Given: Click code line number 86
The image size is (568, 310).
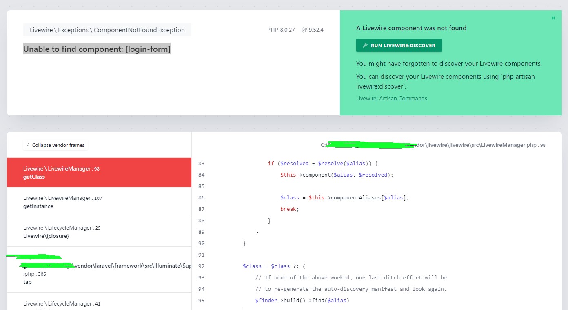Looking at the screenshot, I should [201, 197].
